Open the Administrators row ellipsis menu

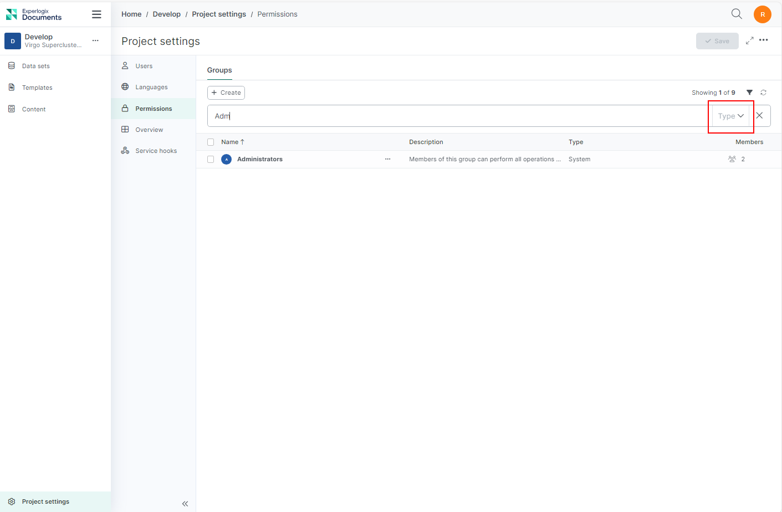(387, 159)
